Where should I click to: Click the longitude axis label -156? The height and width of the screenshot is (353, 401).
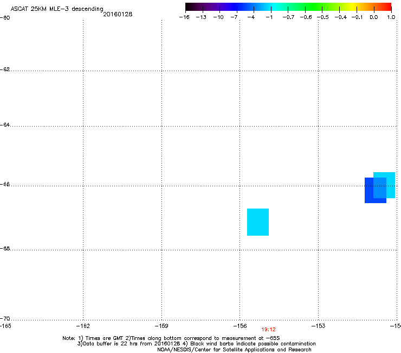pyautogui.click(x=240, y=326)
